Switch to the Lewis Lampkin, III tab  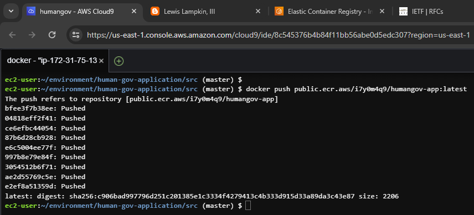(205, 12)
